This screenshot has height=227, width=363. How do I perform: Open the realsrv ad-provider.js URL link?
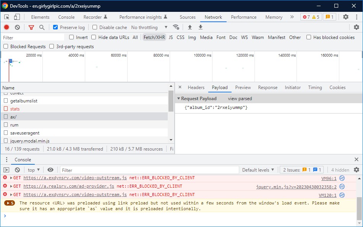point(69,186)
